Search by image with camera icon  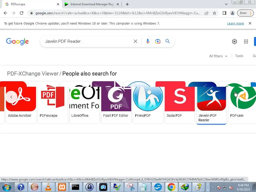(x=157, y=41)
